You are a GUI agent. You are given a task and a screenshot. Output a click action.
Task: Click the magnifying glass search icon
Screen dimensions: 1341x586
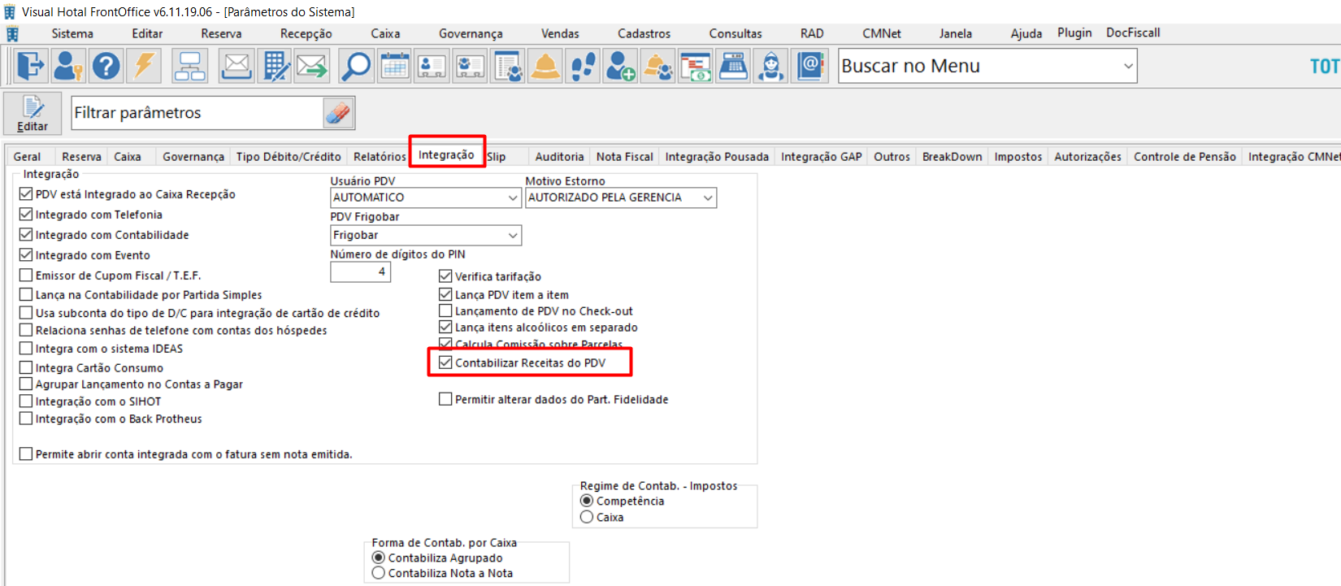(355, 66)
